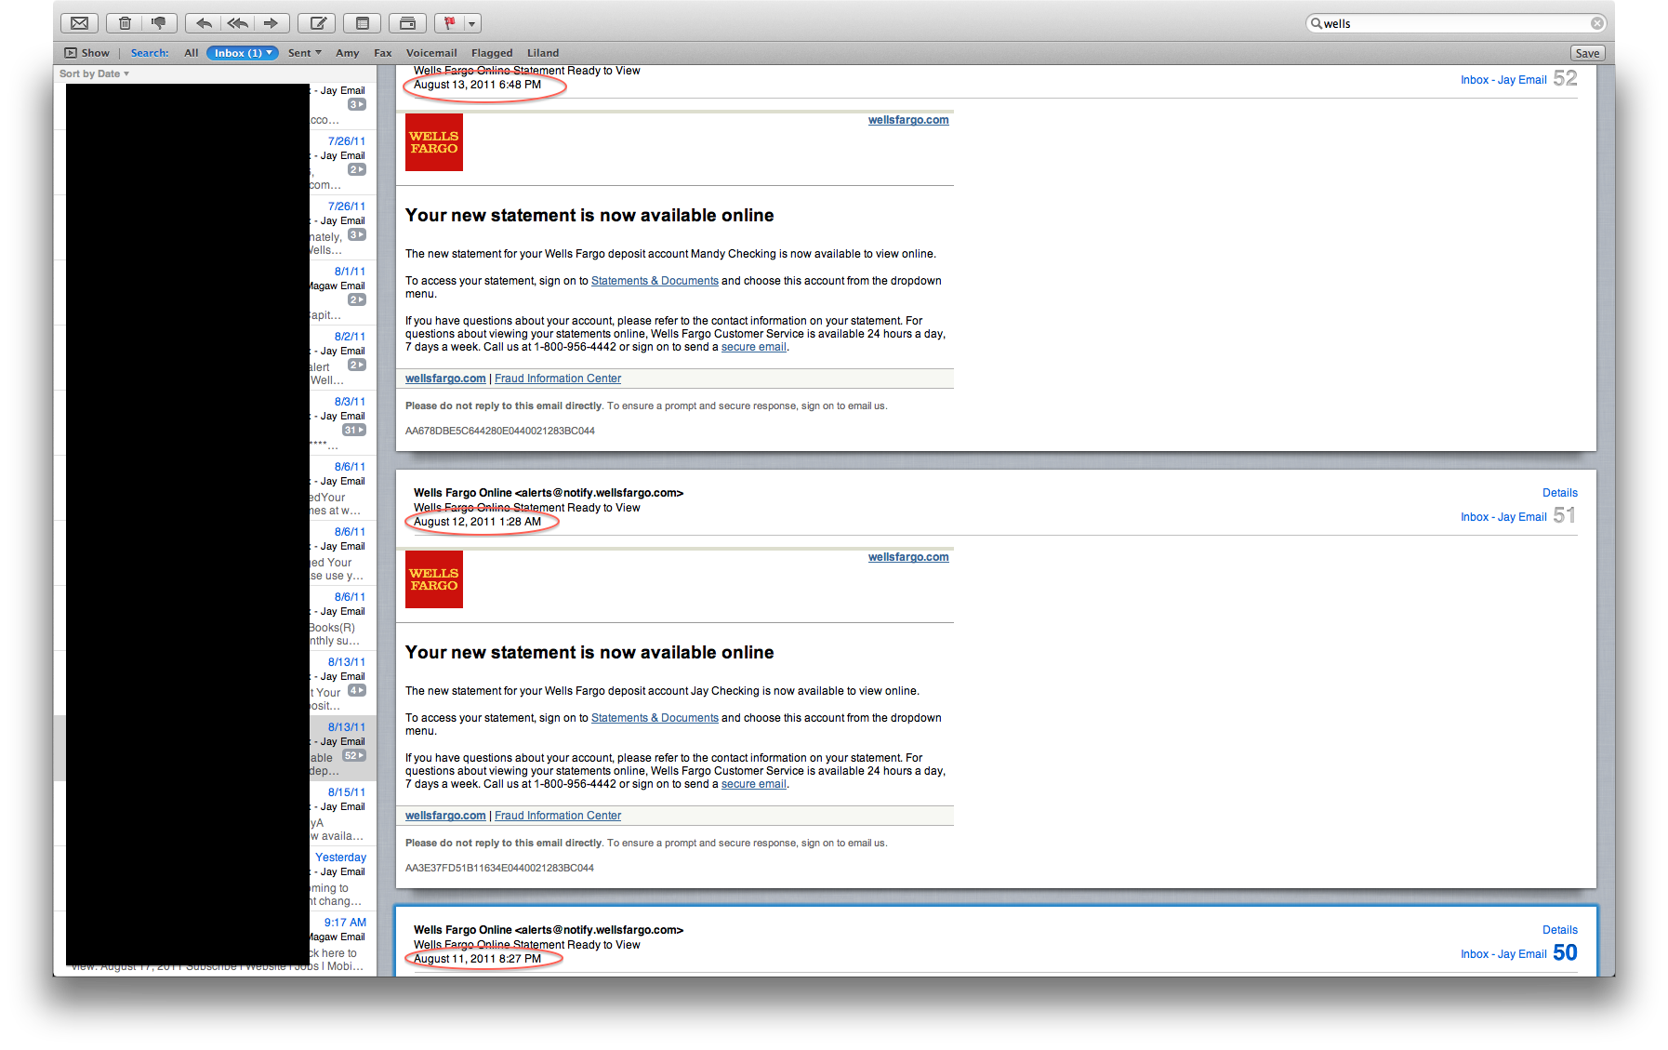The image size is (1668, 1050).
Task: Save the current search
Action: point(1587,53)
